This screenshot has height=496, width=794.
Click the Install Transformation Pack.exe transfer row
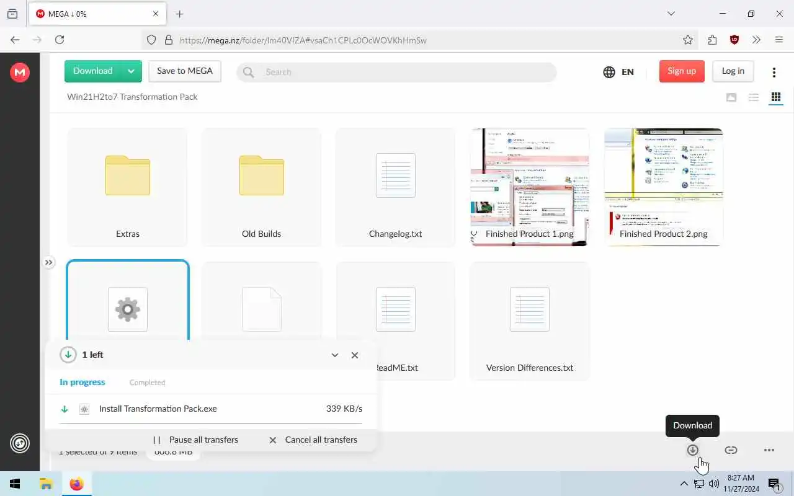point(211,409)
